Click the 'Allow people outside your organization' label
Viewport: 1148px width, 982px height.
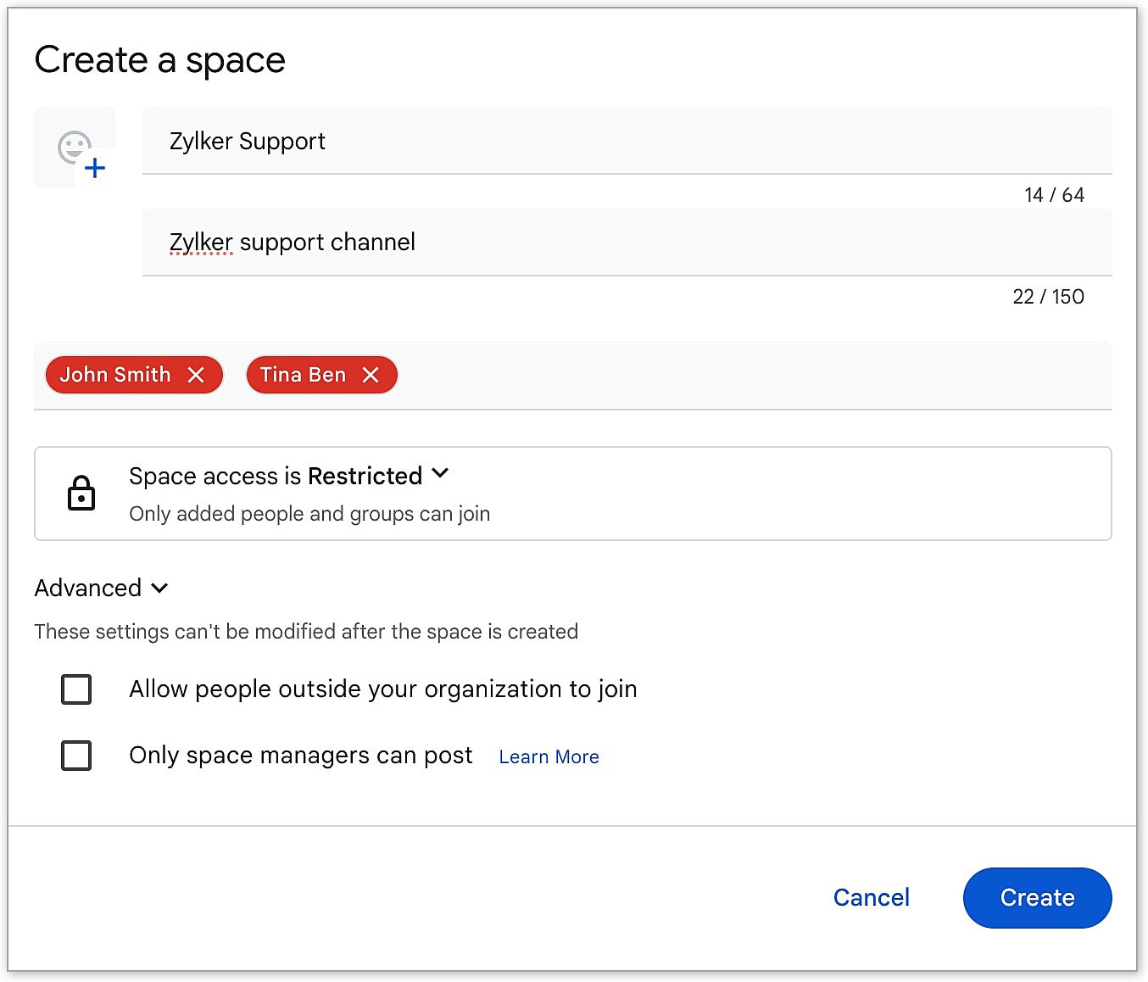382,689
